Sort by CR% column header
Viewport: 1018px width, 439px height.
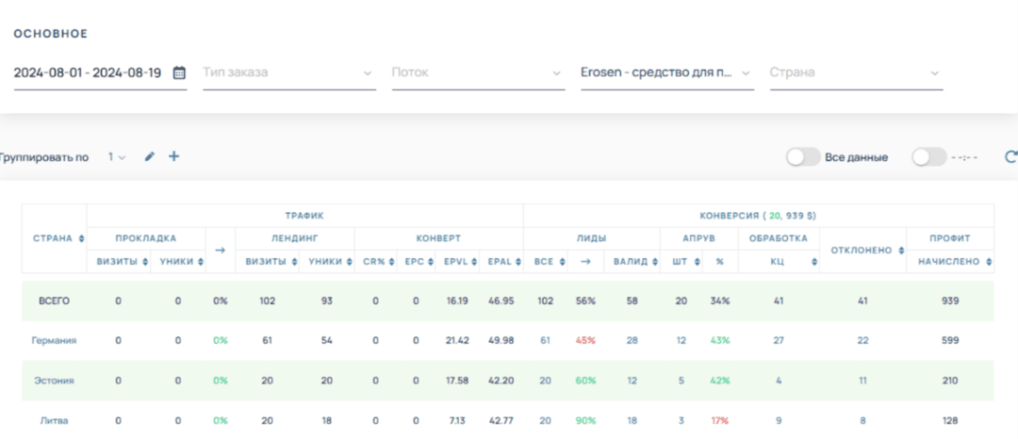pyautogui.click(x=375, y=262)
